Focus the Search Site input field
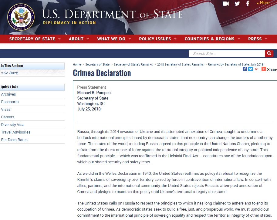This screenshot has height=220, width=277. pos(227,53)
